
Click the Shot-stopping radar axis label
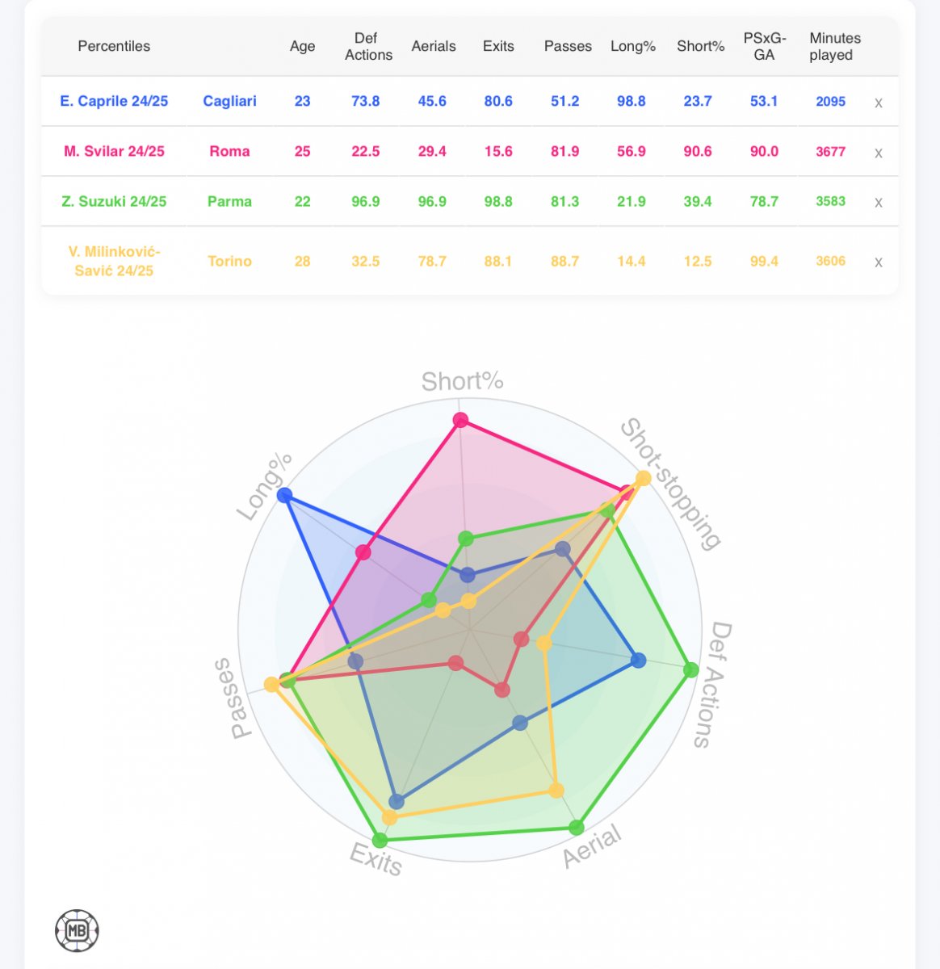pos(670,483)
